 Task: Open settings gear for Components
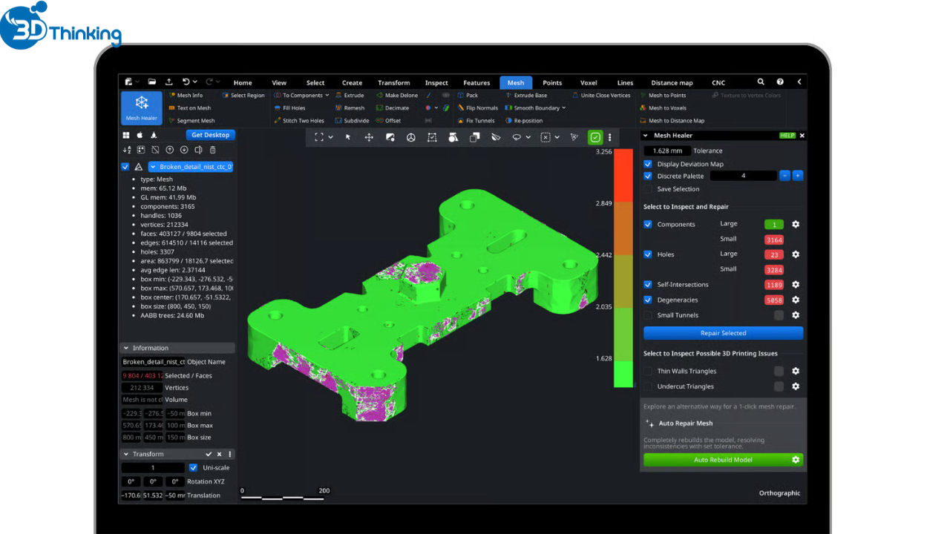tap(796, 224)
